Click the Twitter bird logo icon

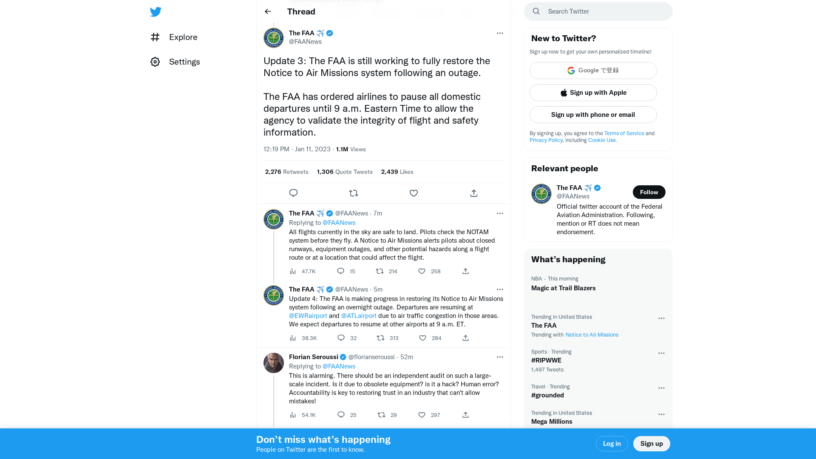tap(155, 11)
